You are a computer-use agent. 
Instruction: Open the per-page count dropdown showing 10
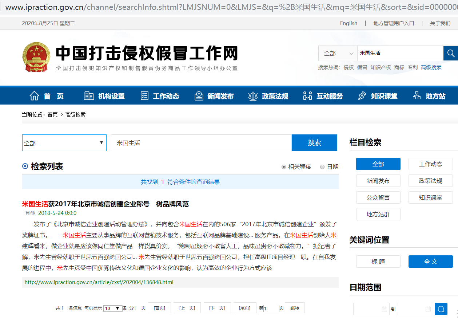(113, 308)
